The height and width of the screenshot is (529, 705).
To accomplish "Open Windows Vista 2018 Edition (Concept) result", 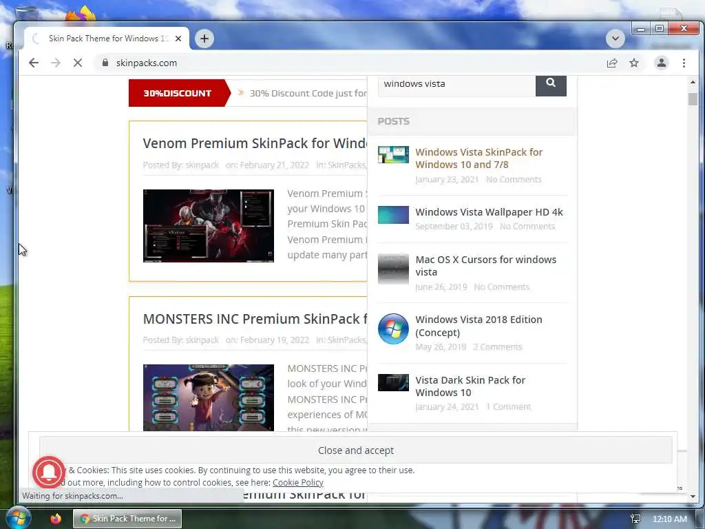I will click(478, 326).
